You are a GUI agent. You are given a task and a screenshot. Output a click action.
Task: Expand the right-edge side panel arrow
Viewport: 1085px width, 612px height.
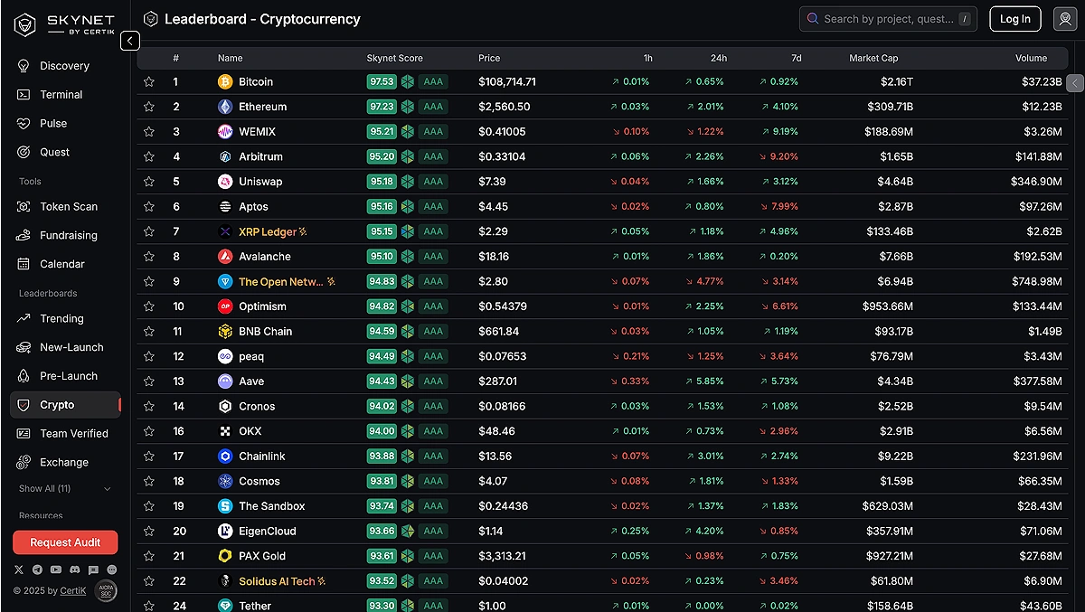(x=1074, y=83)
